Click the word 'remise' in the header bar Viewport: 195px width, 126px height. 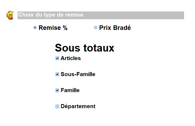pos(75,15)
